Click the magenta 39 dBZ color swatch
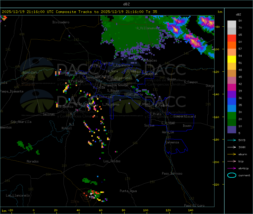 [232, 87]
